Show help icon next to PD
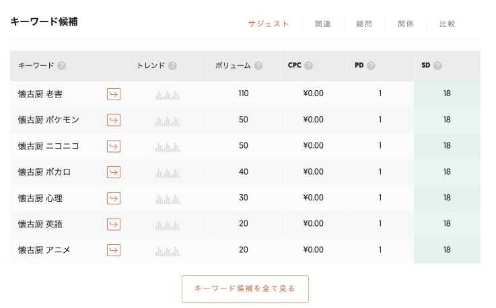 coord(371,65)
